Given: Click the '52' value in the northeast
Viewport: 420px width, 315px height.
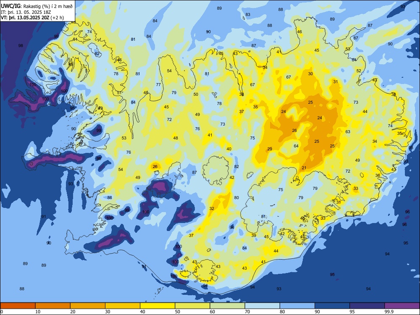Looking at the screenshot, I should click(359, 71).
